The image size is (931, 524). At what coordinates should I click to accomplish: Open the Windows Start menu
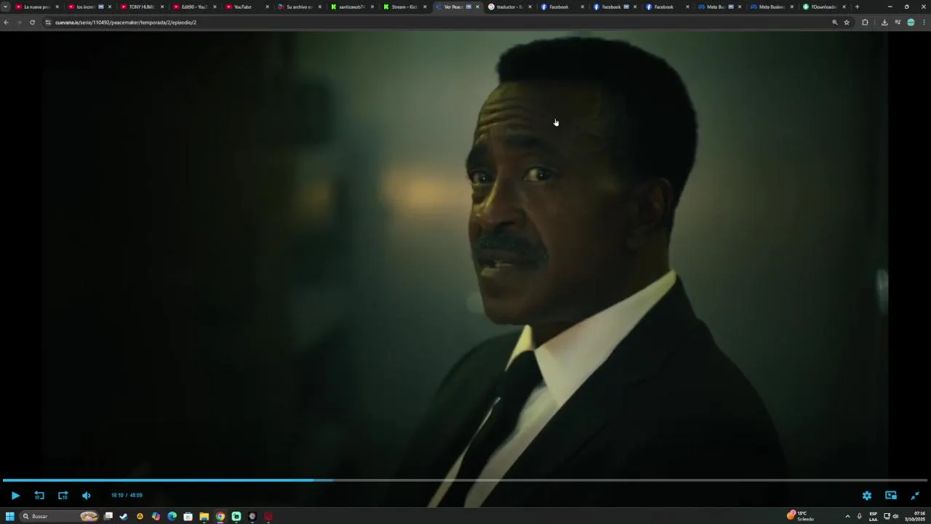[10, 517]
